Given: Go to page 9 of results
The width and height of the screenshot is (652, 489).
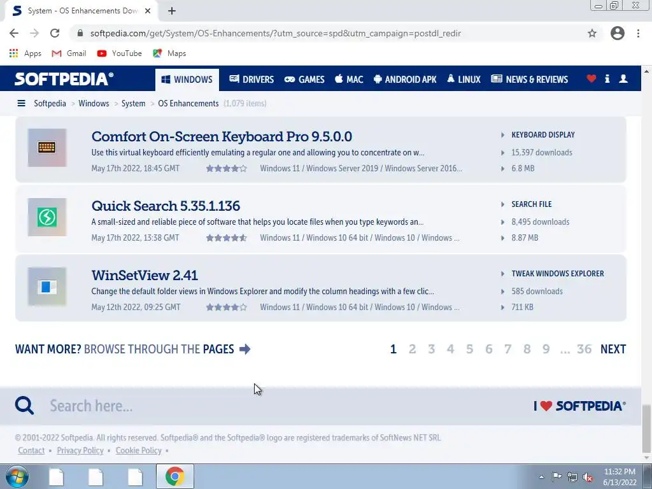Looking at the screenshot, I should tap(546, 349).
